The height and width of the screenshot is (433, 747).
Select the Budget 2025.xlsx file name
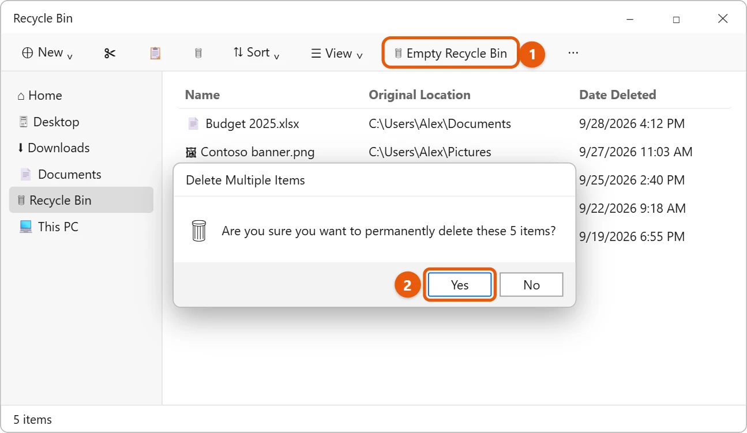coord(253,123)
